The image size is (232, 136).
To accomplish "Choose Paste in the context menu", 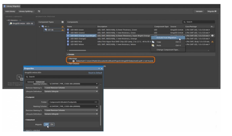I will point(168,46).
